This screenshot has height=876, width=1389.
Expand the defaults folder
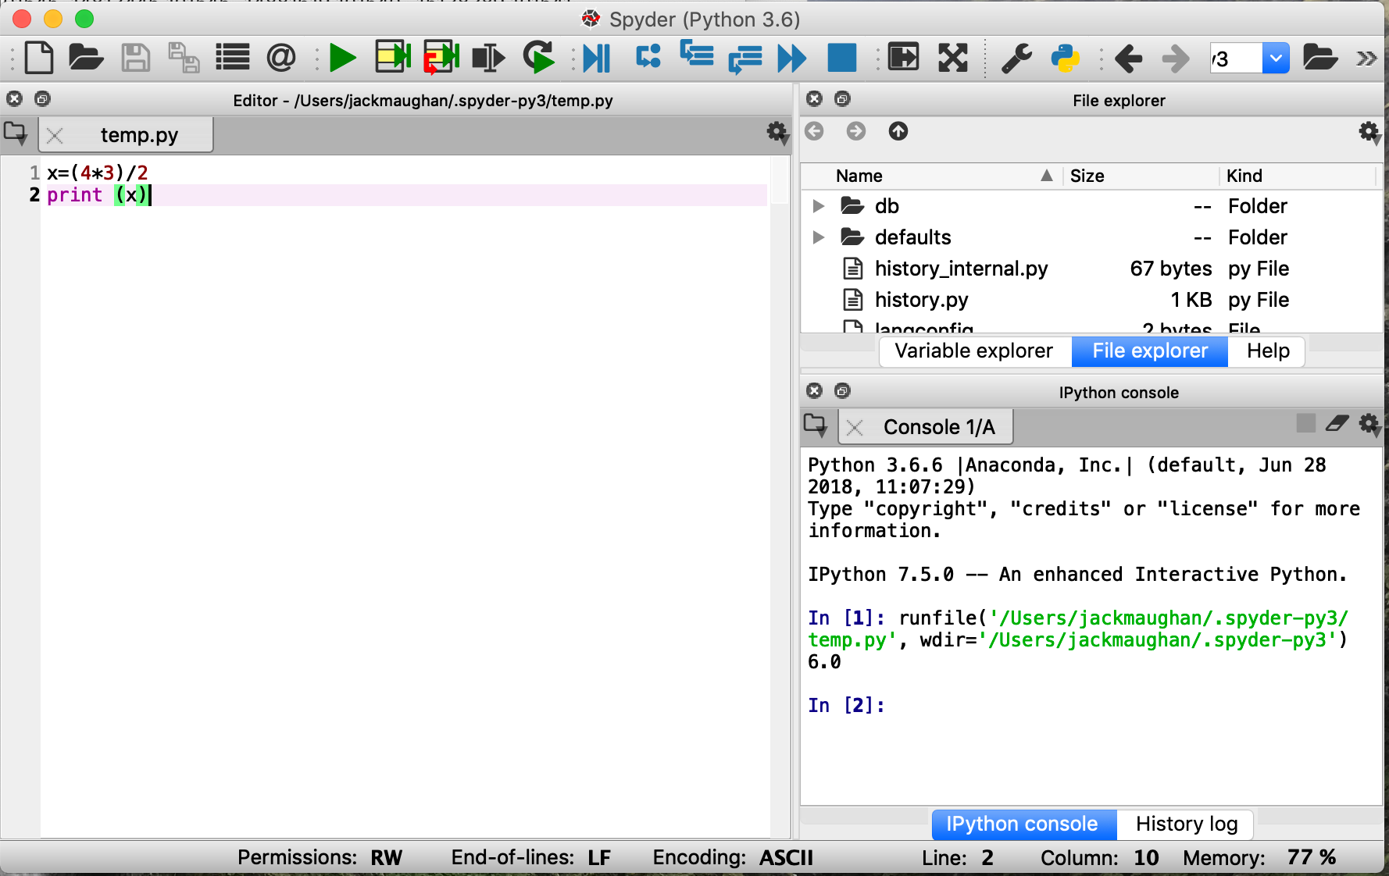818,237
